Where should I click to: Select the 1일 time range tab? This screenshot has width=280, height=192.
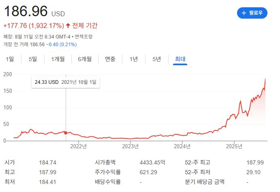(x=10, y=59)
